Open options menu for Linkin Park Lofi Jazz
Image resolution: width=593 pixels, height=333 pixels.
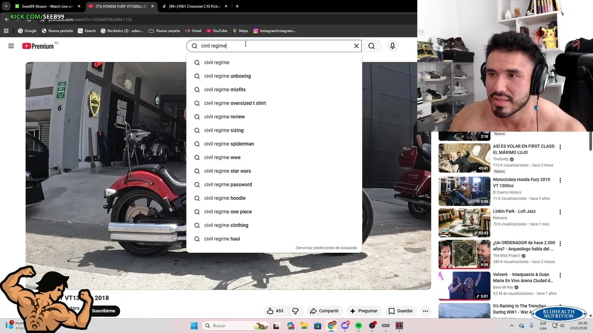click(560, 212)
